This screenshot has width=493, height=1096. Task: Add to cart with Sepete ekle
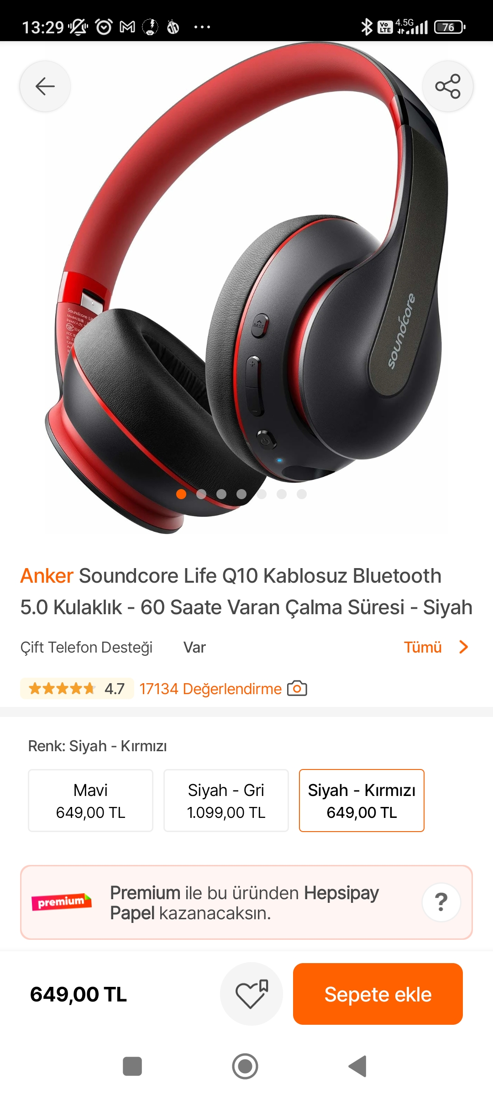pos(378,994)
